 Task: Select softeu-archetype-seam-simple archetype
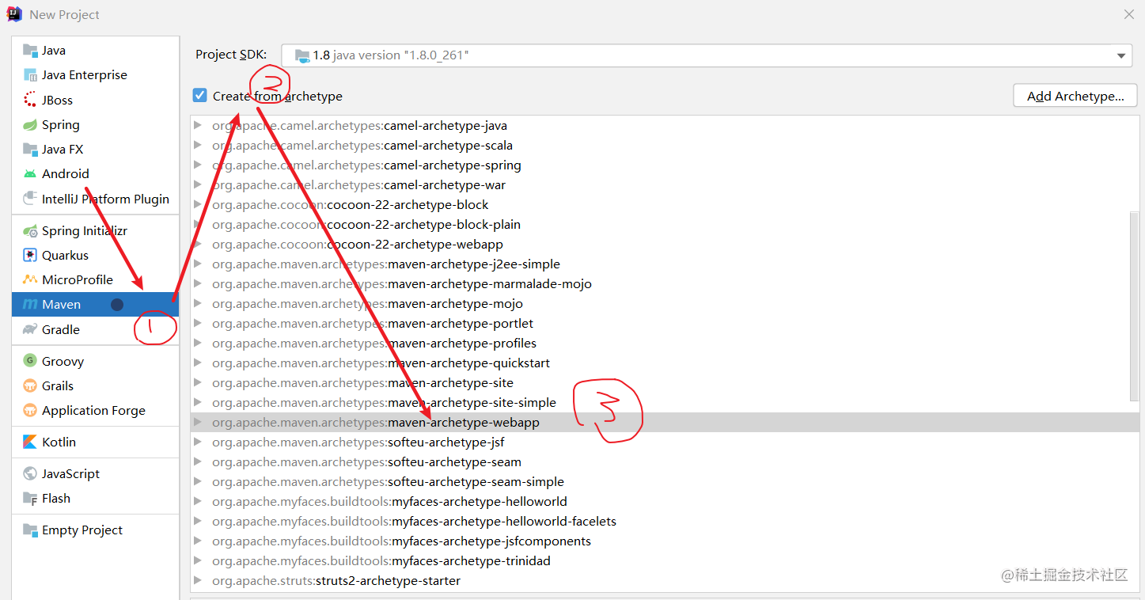(388, 482)
